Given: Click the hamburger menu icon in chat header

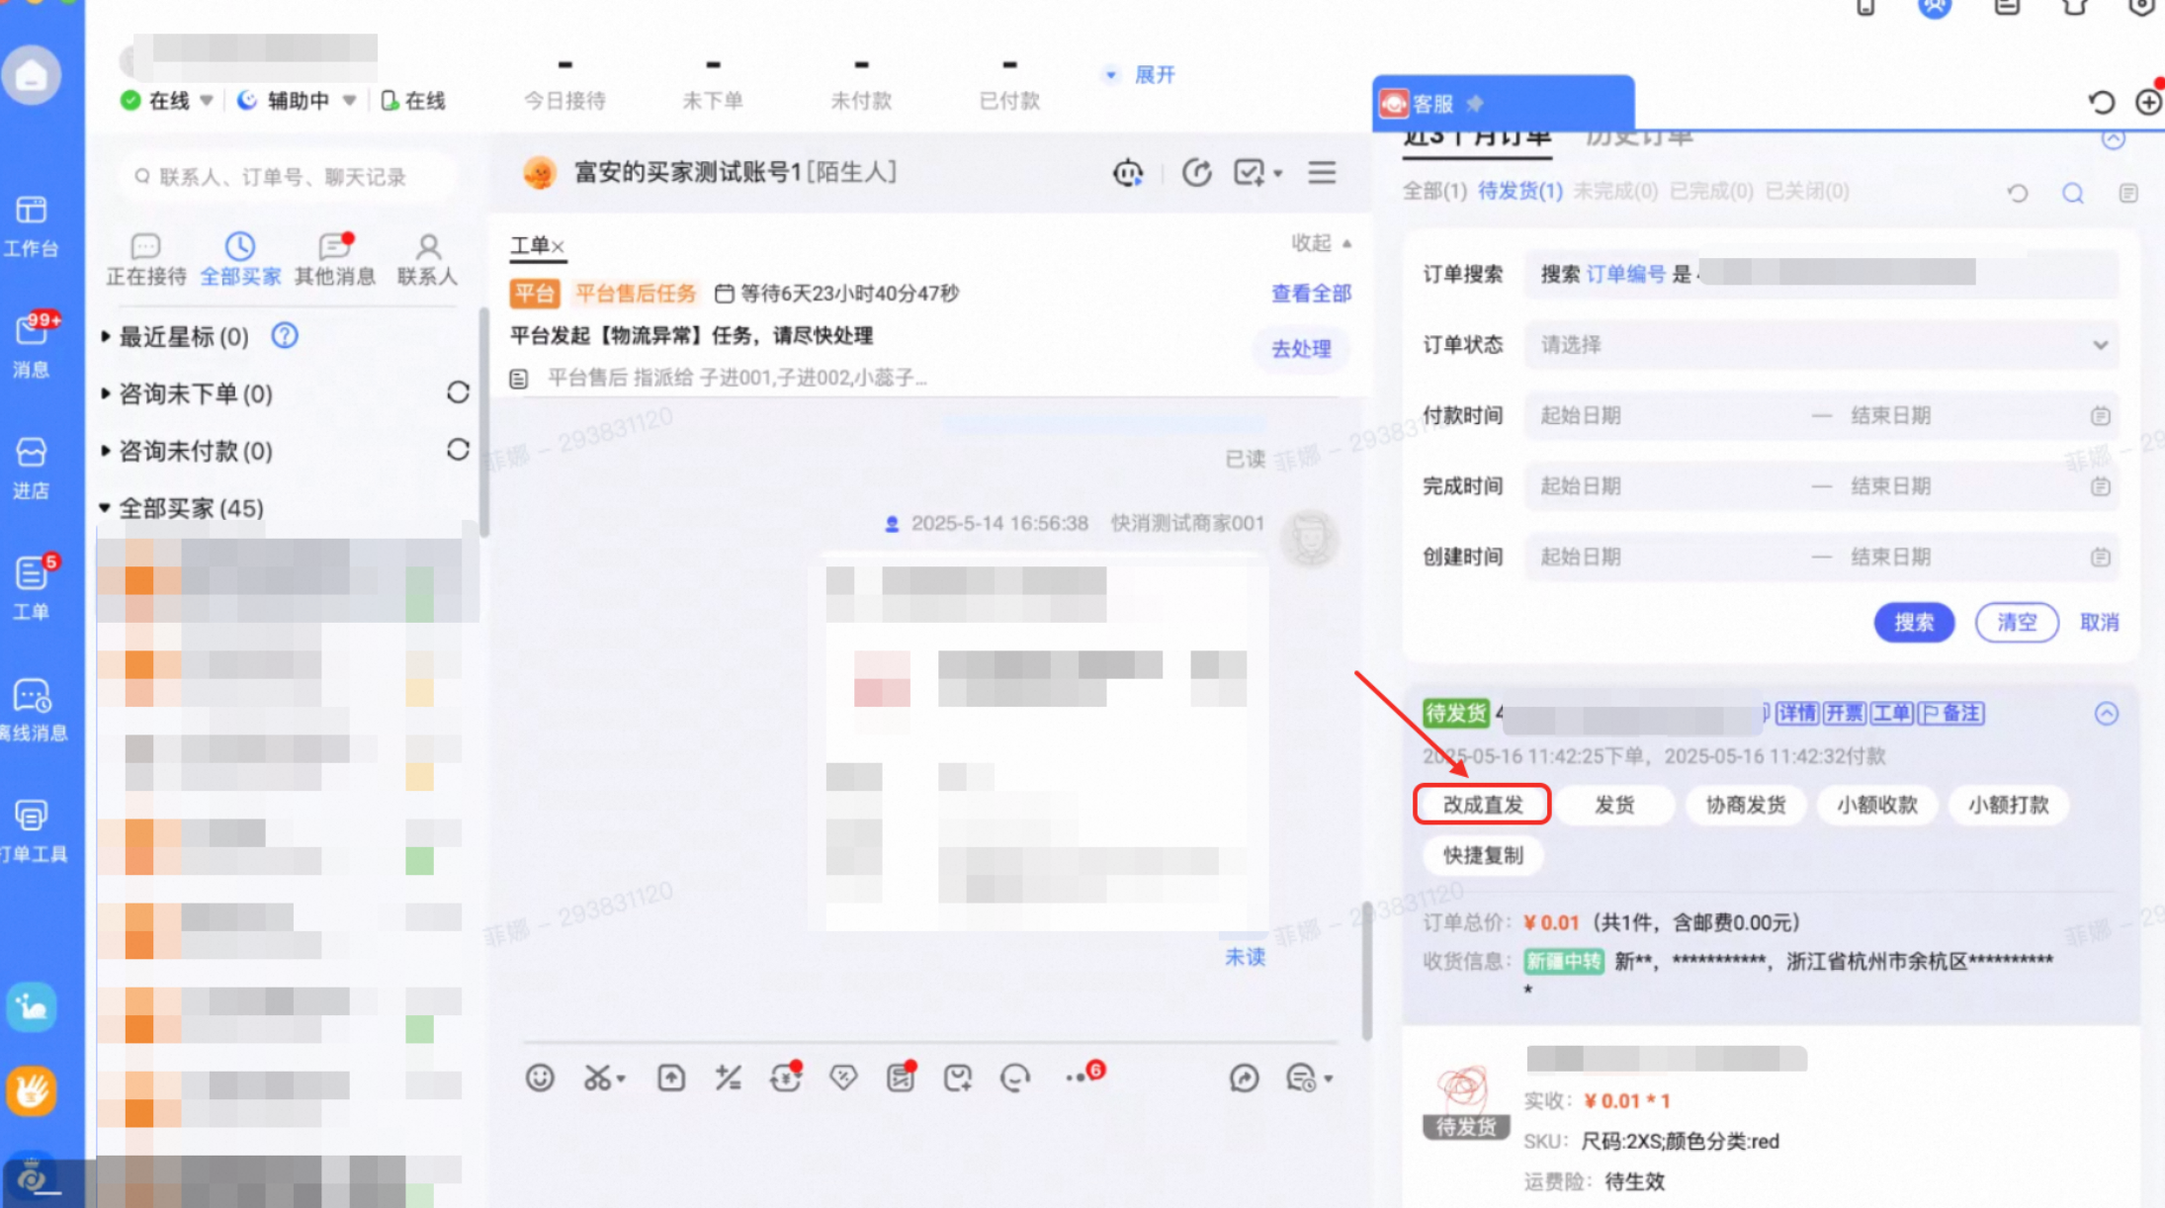Looking at the screenshot, I should tap(1322, 173).
